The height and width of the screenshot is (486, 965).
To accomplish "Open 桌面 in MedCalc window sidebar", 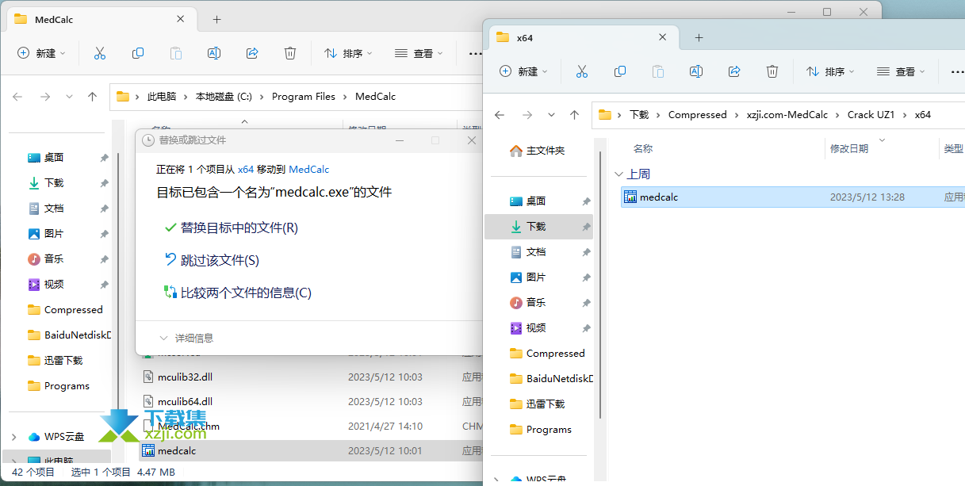I will [54, 157].
